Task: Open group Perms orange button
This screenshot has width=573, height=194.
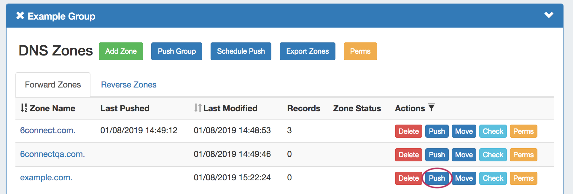Action: pos(360,51)
